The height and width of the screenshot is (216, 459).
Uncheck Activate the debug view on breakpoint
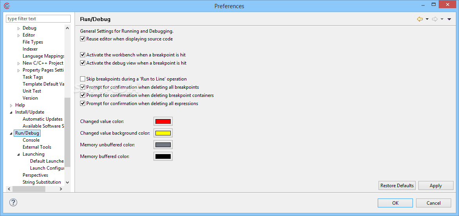click(82, 63)
